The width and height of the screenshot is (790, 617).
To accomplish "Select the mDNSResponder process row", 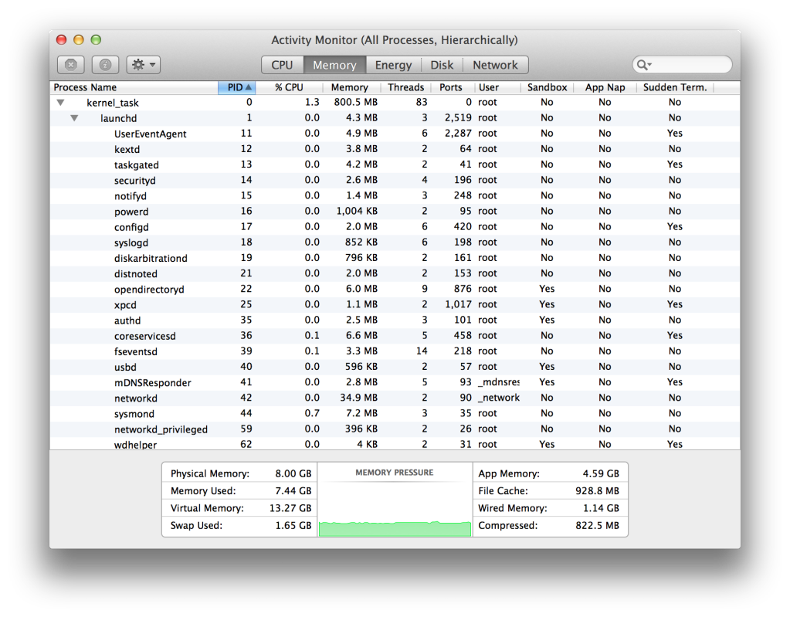I will coord(153,382).
